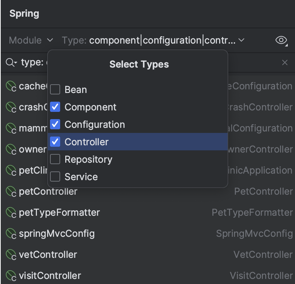This screenshot has width=295, height=284.
Task: Click the bean icon beside ownerController
Action: [10, 149]
